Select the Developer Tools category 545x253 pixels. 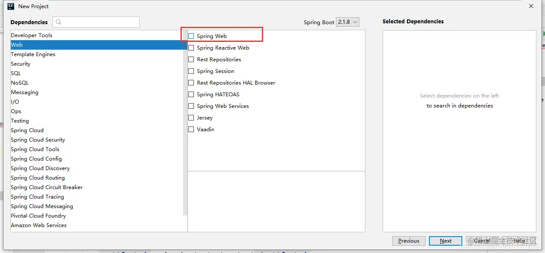[x=97, y=35]
